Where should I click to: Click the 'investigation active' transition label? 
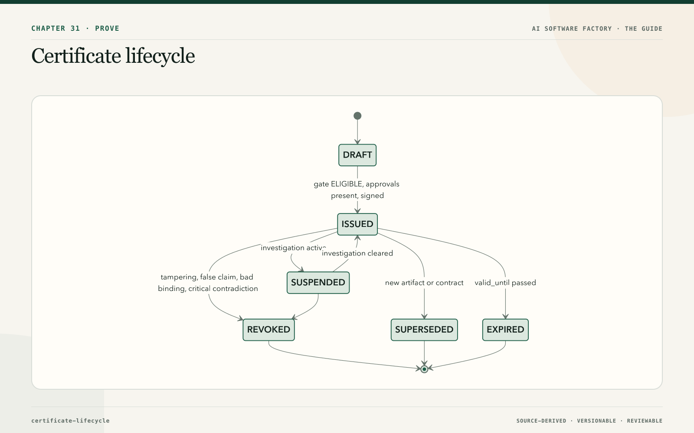293,248
